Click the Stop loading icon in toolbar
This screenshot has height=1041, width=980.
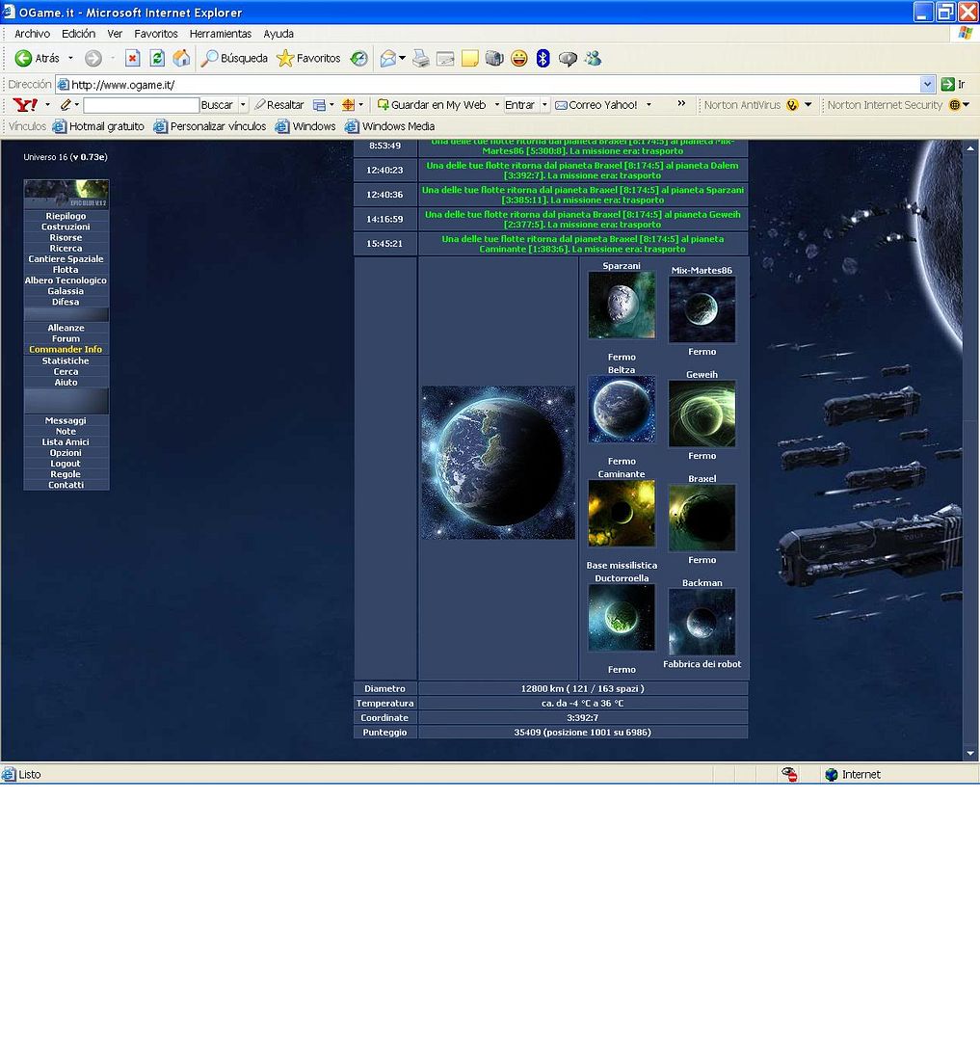tap(133, 59)
